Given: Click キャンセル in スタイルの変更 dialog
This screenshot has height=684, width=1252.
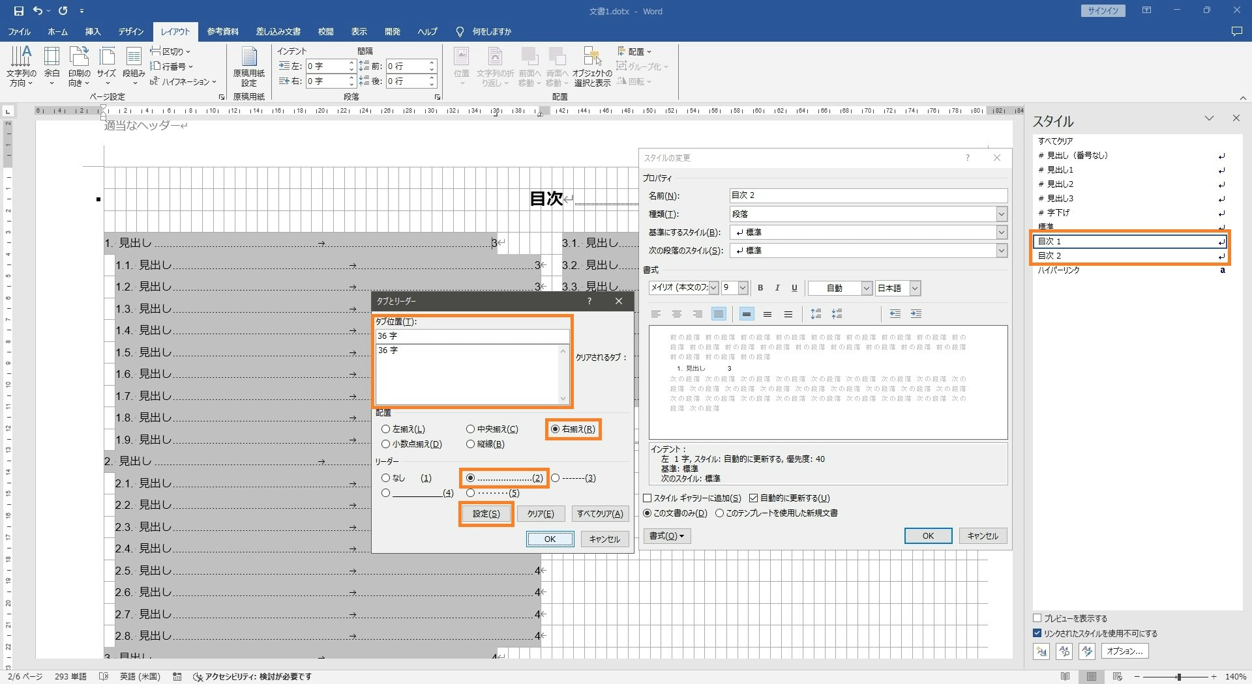Looking at the screenshot, I should pos(983,536).
